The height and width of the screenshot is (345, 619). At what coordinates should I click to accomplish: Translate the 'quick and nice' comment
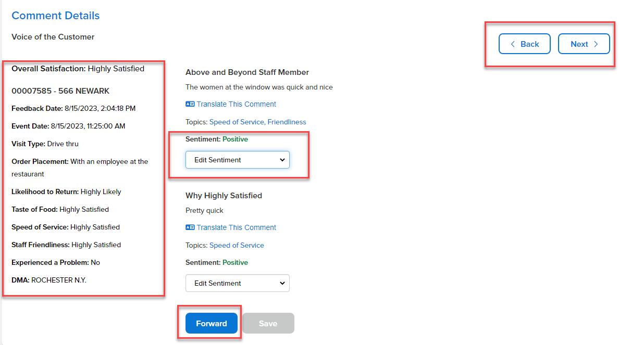(x=236, y=104)
